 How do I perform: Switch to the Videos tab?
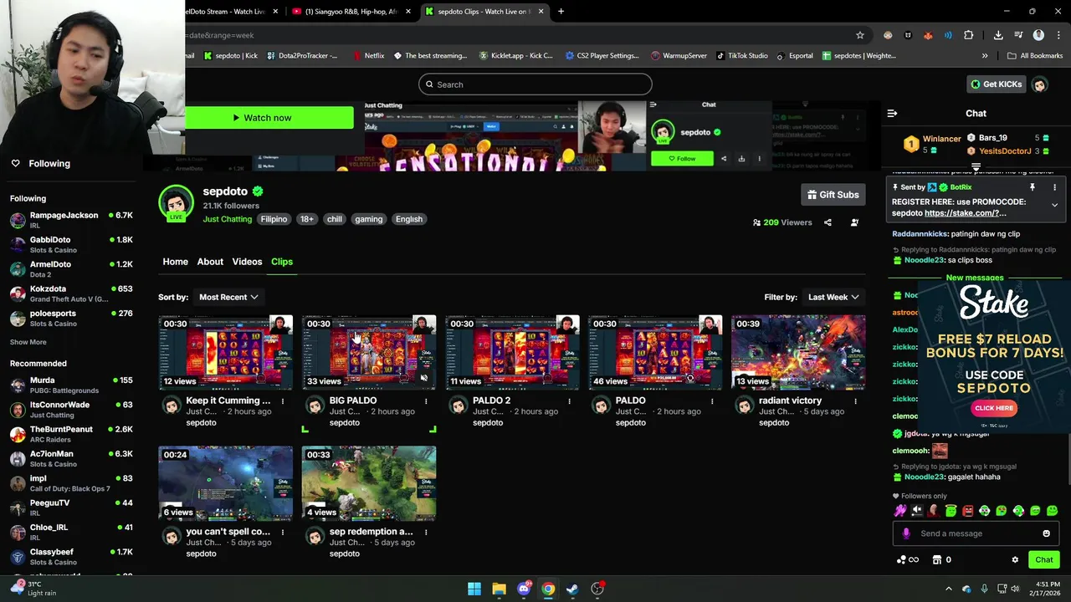[x=247, y=262]
